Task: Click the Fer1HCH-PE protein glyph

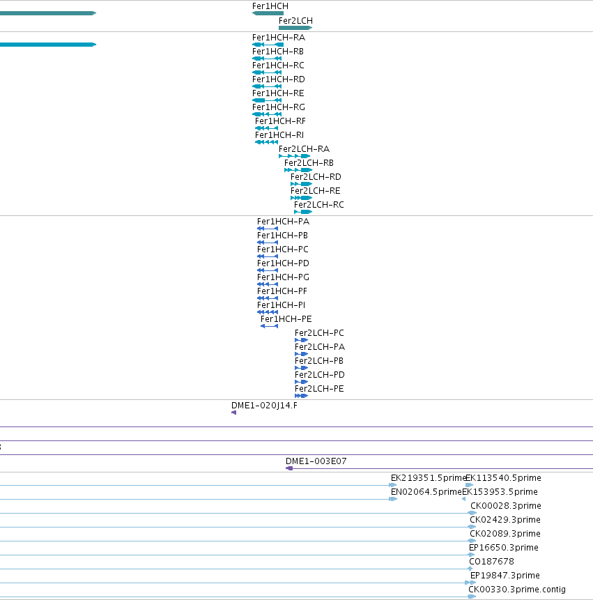Action: [x=270, y=326]
